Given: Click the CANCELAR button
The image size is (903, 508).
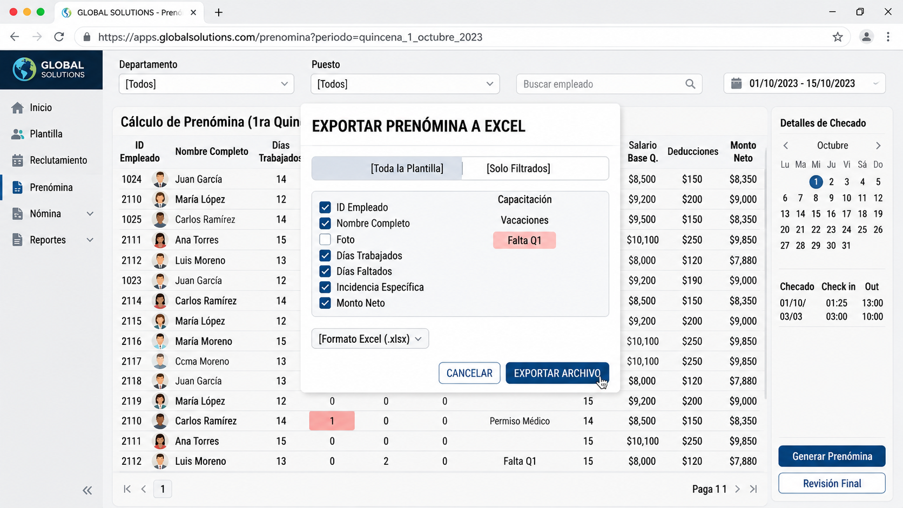Looking at the screenshot, I should click(x=469, y=373).
